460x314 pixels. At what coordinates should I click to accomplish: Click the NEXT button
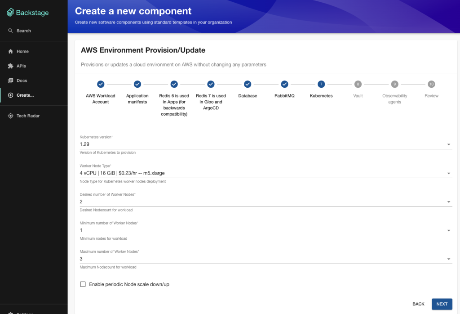point(442,304)
